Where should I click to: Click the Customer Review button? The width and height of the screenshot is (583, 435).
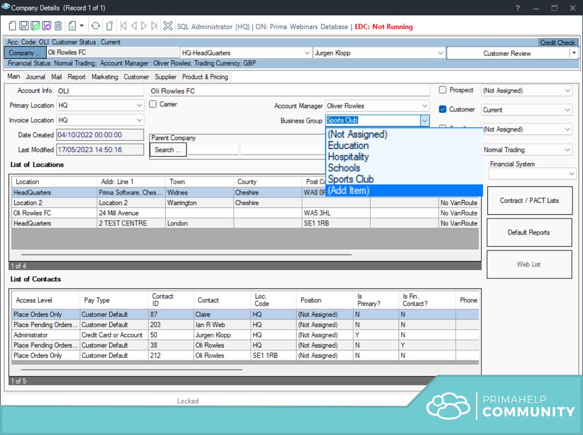507,53
